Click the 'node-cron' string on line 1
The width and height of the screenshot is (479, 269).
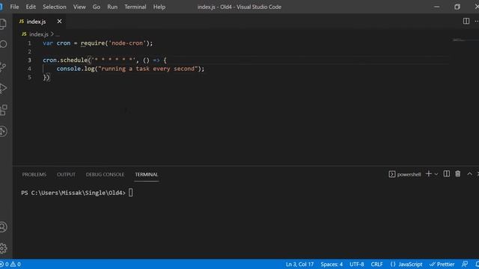[x=127, y=43]
